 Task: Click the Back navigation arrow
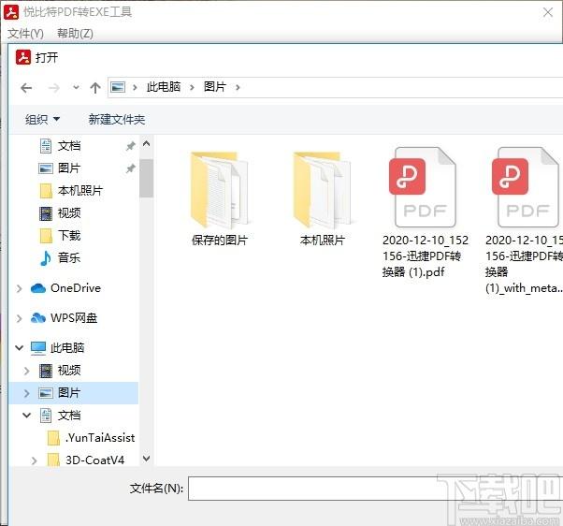[x=26, y=88]
